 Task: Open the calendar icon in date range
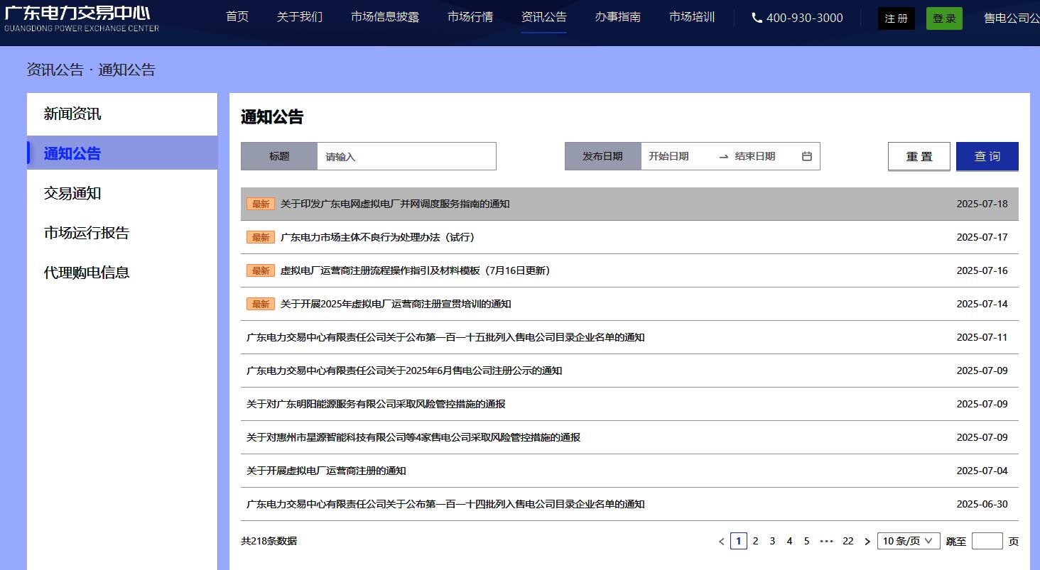click(807, 156)
